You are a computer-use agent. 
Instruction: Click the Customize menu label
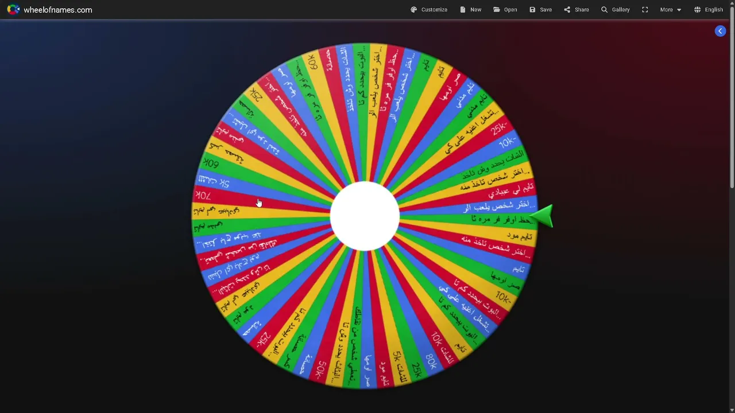click(x=434, y=10)
